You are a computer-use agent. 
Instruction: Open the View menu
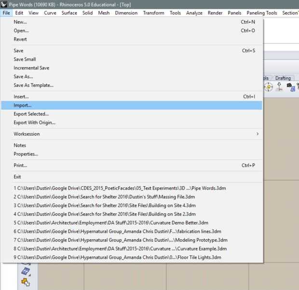[33, 13]
